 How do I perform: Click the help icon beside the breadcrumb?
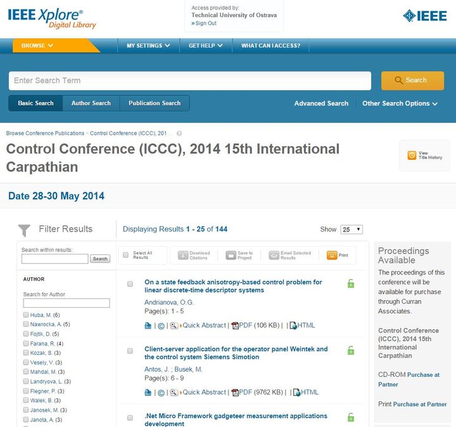coord(179,133)
